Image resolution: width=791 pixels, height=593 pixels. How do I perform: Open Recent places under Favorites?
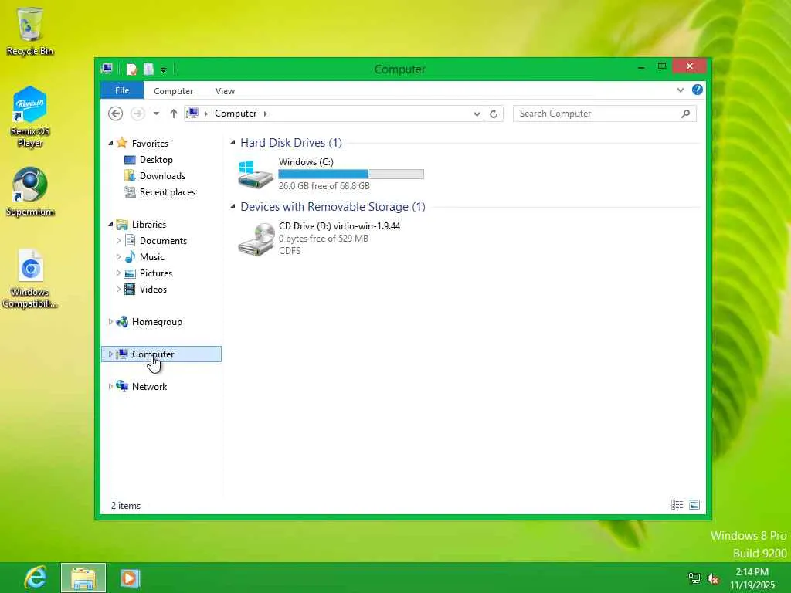coord(168,192)
